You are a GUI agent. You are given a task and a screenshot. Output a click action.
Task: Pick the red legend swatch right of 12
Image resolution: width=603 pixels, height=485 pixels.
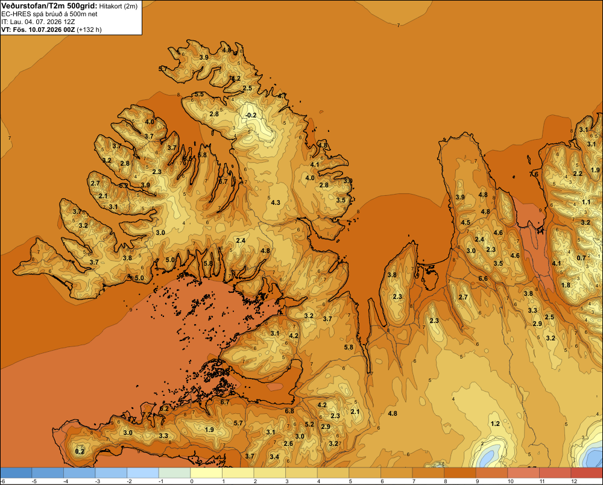click(x=587, y=473)
